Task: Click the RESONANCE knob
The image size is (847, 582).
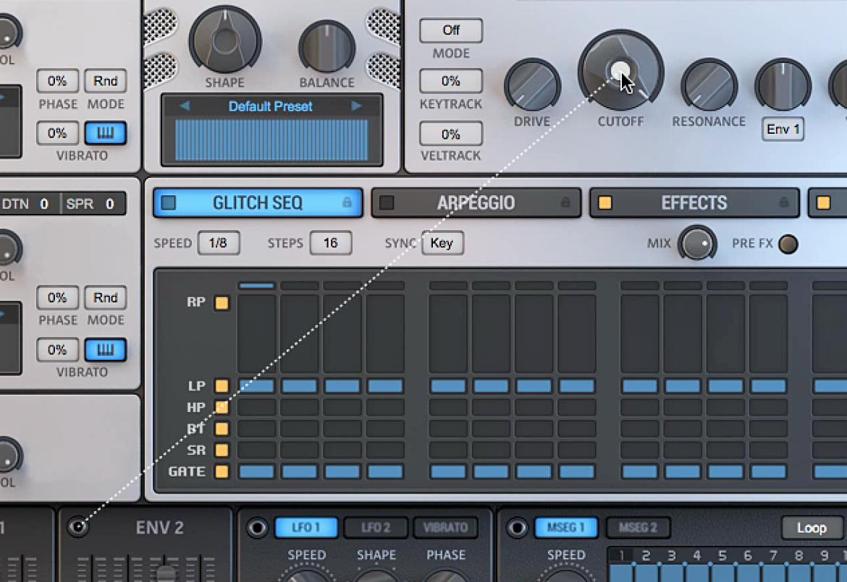Action: (709, 85)
